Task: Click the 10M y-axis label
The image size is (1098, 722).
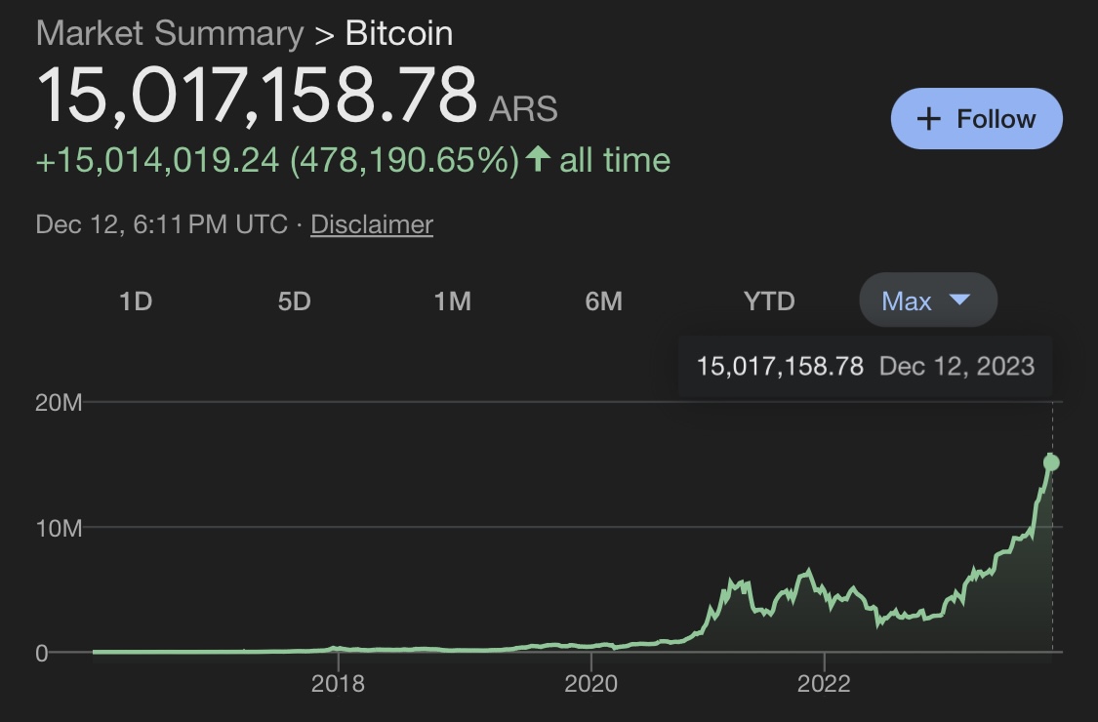Action: point(58,528)
